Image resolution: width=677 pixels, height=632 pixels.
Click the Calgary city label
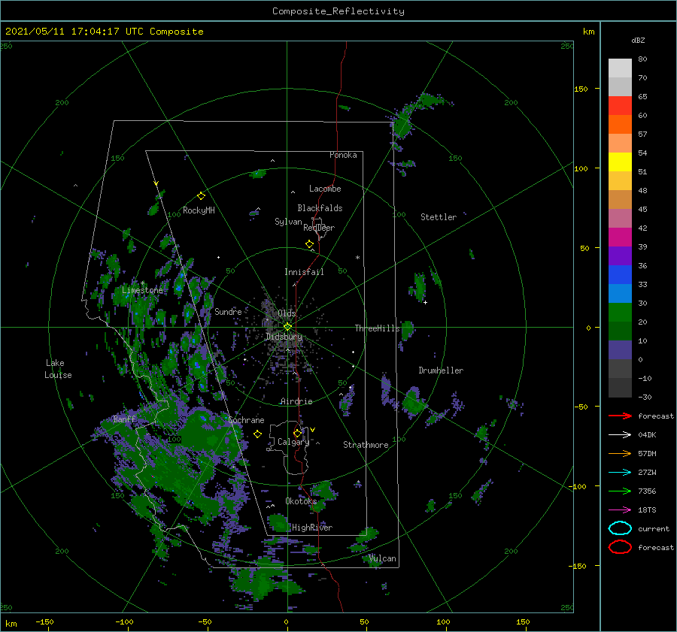point(293,442)
